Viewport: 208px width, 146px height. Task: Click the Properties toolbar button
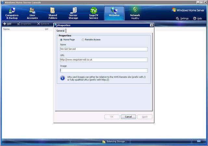tap(24, 24)
